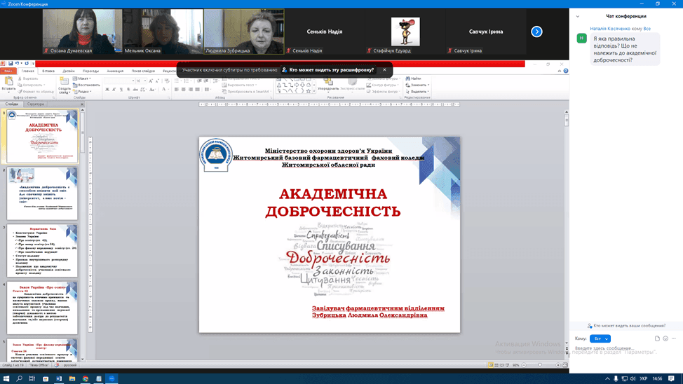
Task: Fit slide to window icon
Action: point(565,365)
